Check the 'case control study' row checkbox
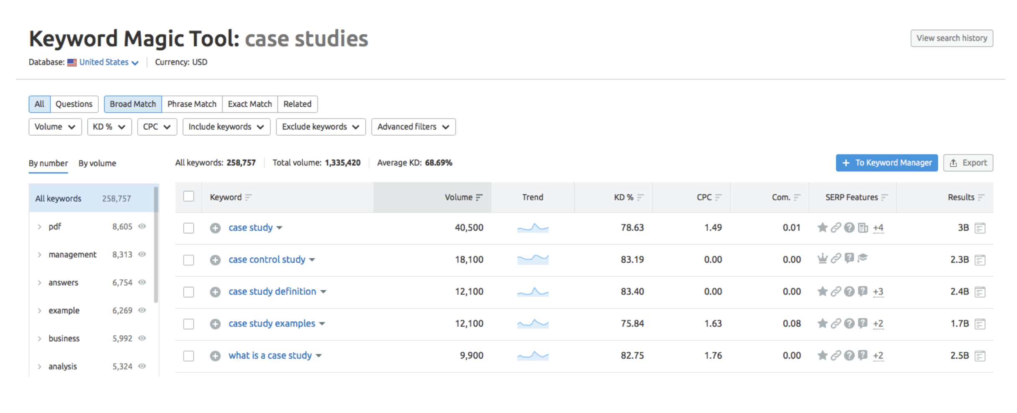 [189, 260]
